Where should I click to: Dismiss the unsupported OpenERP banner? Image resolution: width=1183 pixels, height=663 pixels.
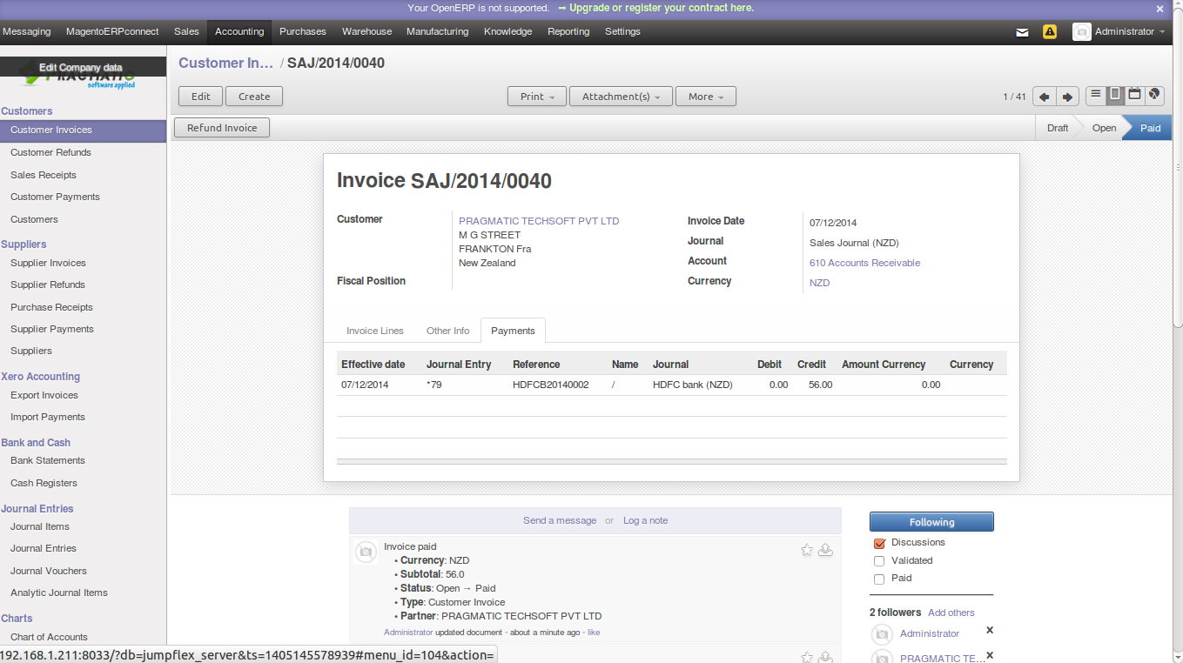[1159, 9]
